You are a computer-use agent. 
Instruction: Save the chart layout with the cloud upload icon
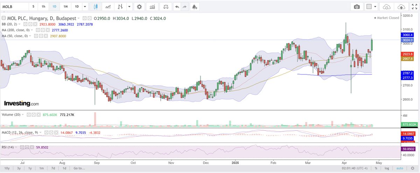401,7
